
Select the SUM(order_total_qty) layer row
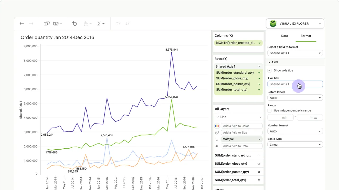click(x=238, y=180)
